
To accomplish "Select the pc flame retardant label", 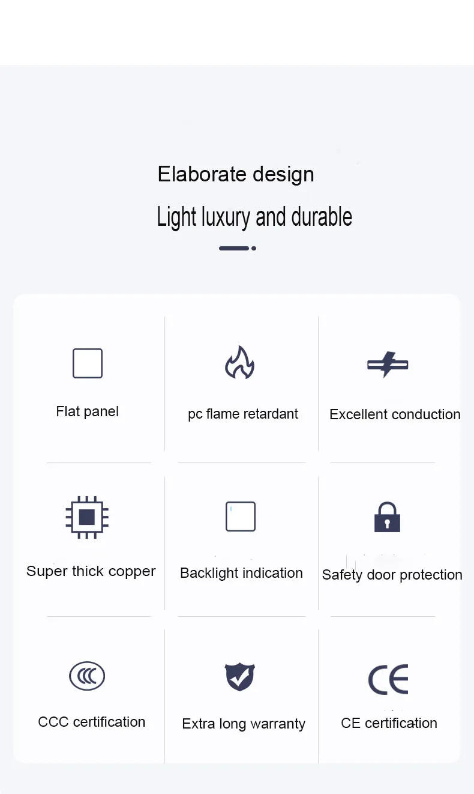I will pos(243,414).
